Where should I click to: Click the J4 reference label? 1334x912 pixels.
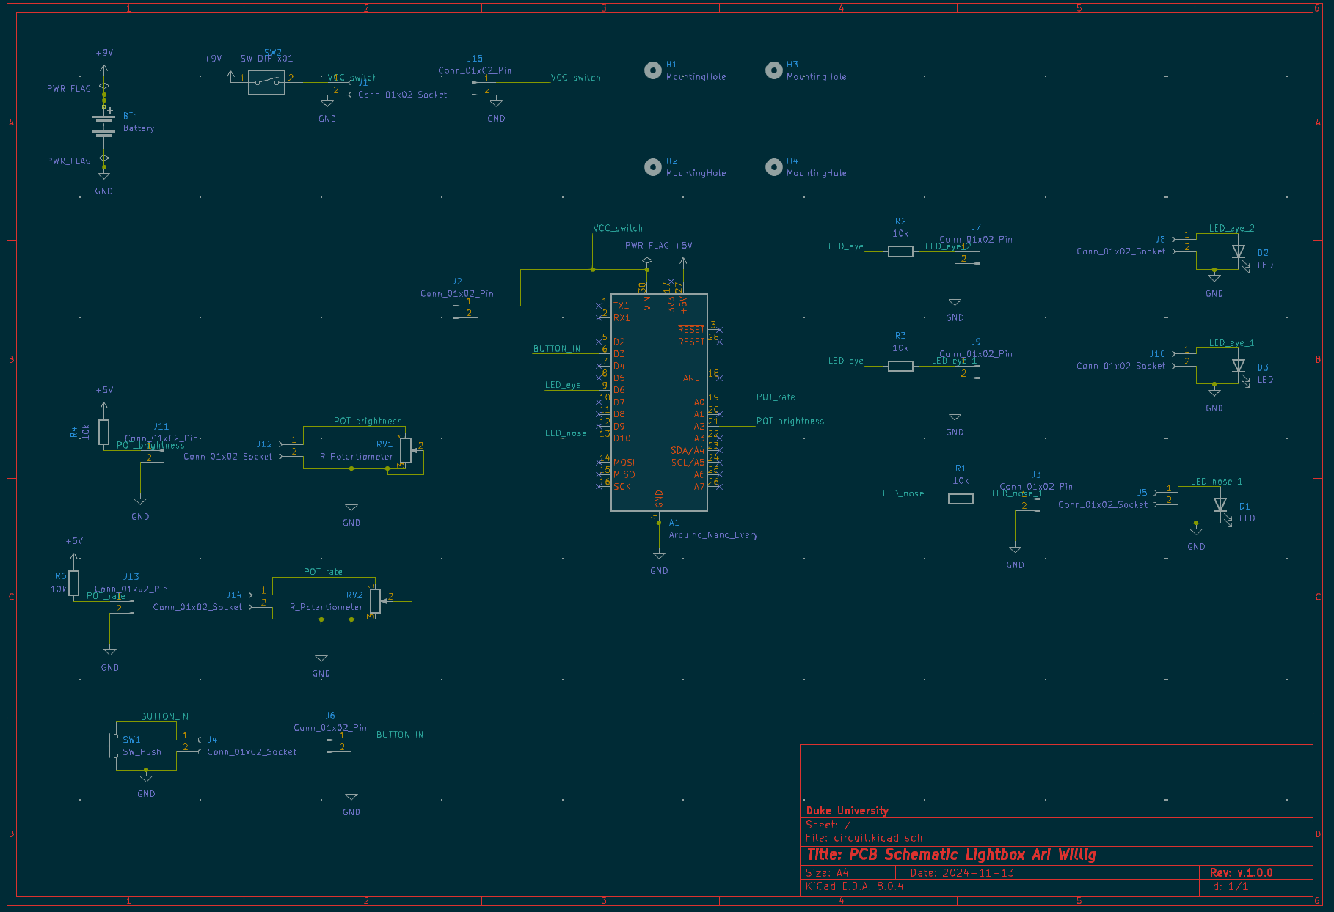pyautogui.click(x=212, y=740)
